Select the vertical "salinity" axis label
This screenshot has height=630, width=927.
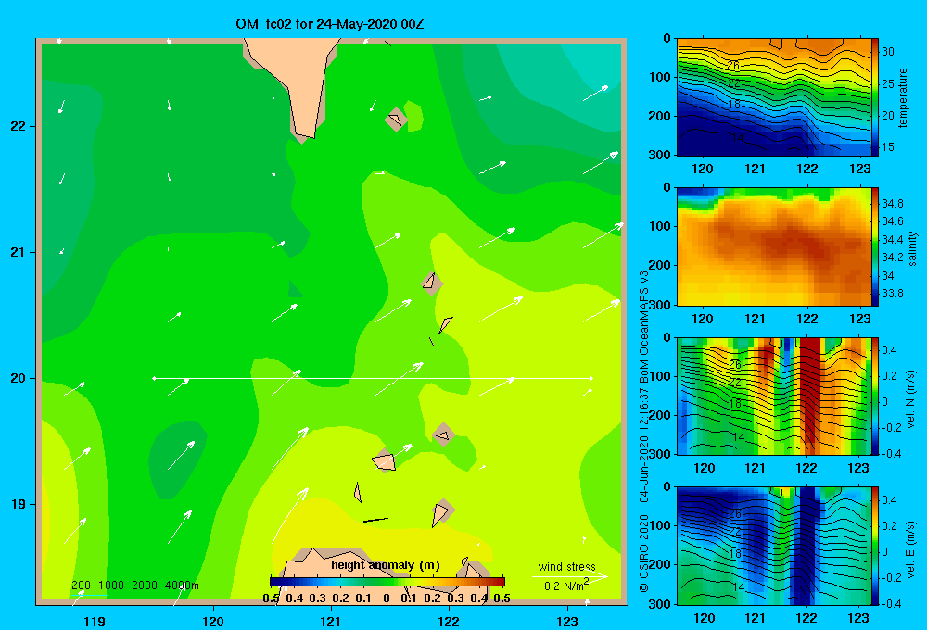pos(912,248)
